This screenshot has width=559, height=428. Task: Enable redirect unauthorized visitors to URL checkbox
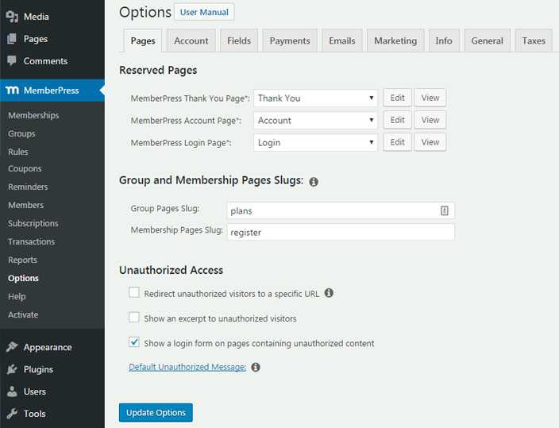pos(134,293)
